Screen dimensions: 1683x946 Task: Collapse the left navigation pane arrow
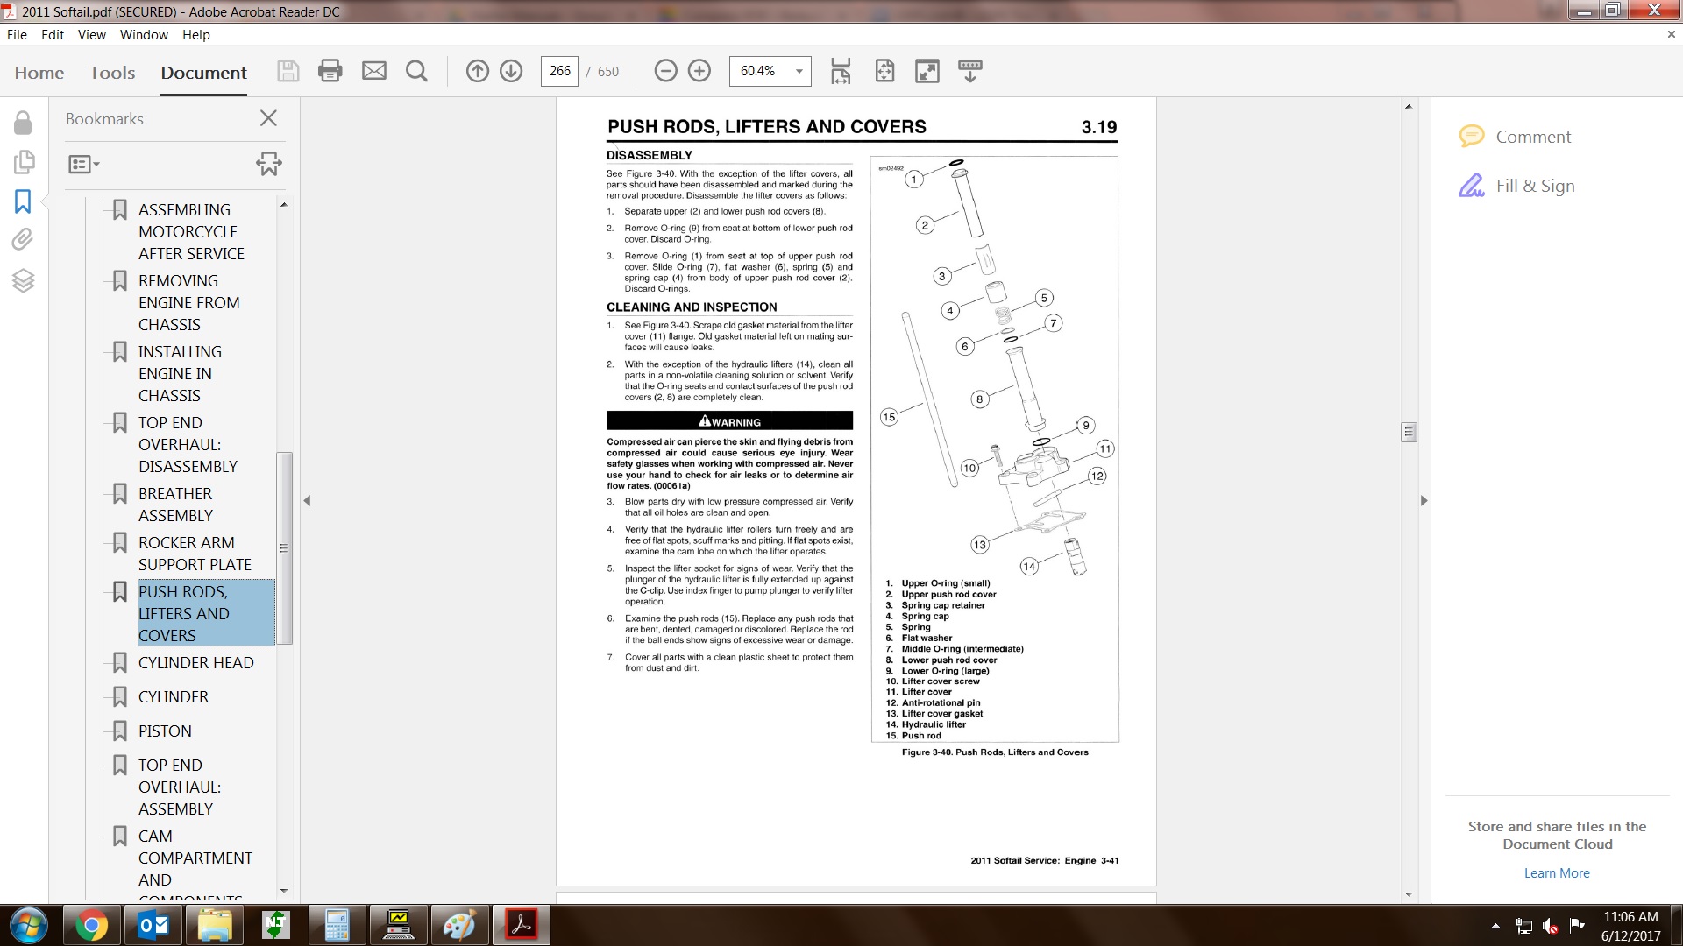coord(307,501)
